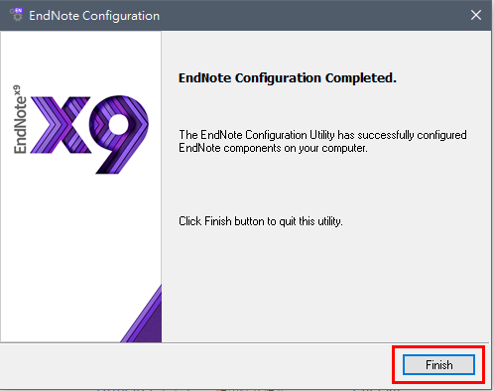The width and height of the screenshot is (494, 391).
Task: Click empty title bar area beside the X
Action: point(310,15)
